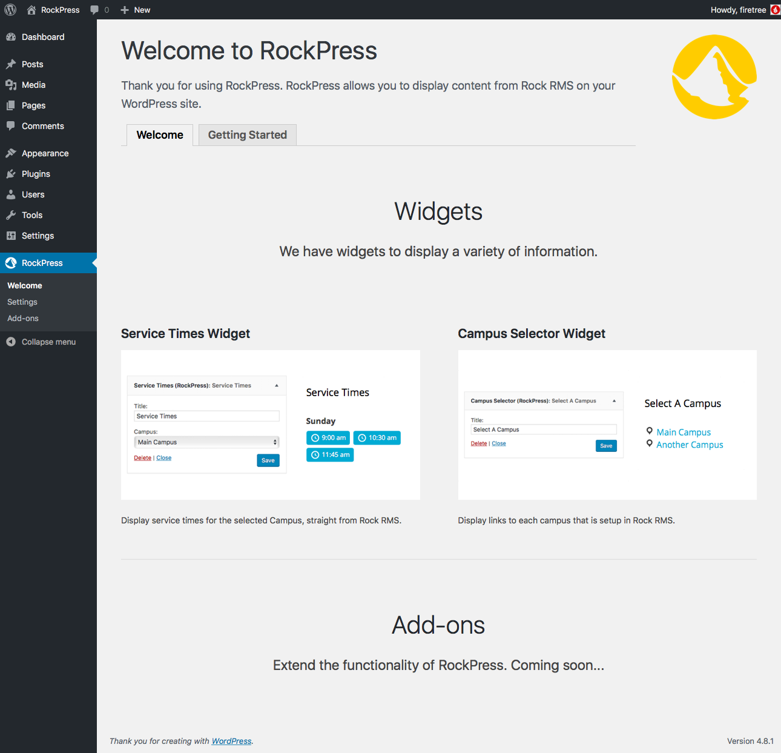Open Dashboard from the sidebar
This screenshot has width=781, height=753.
click(42, 37)
